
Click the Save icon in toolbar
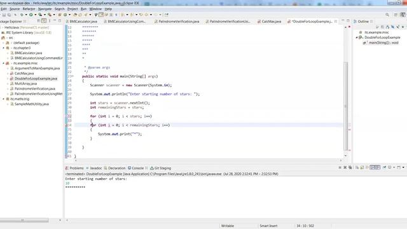point(4,15)
